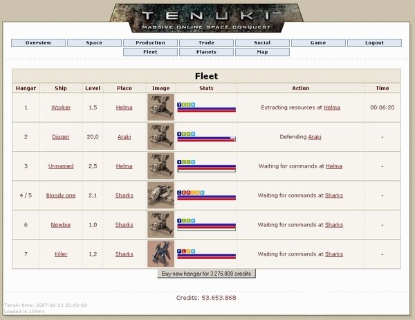Open Sharks in Newbie's Place column
Image resolution: width=415 pixels, height=320 pixels.
[x=124, y=225]
